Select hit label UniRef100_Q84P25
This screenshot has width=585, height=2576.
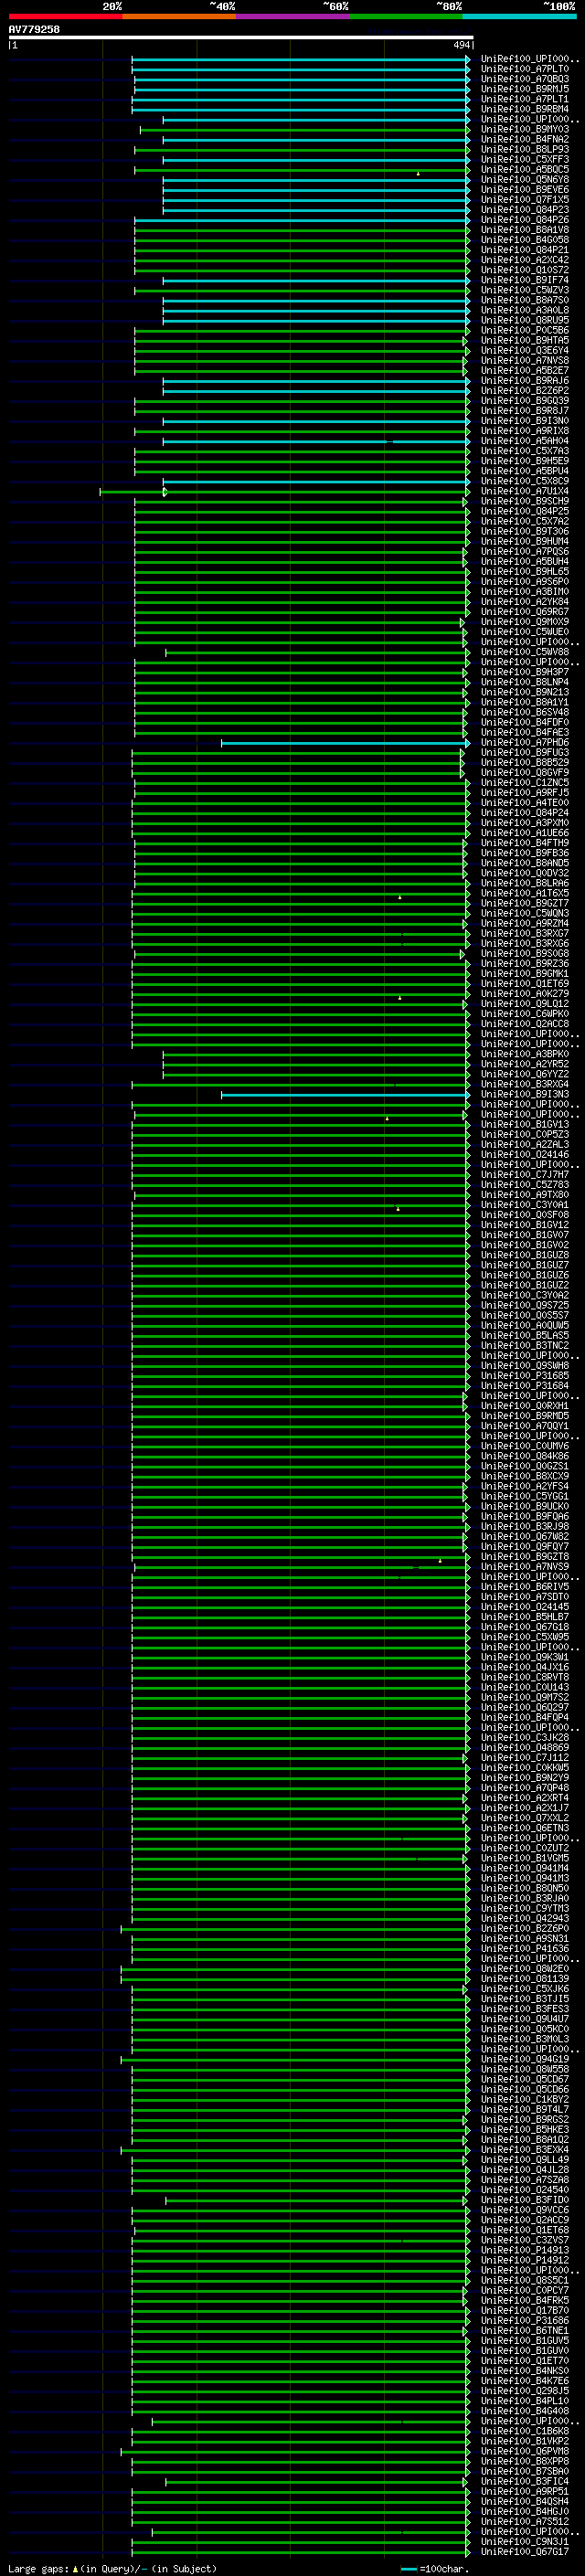pos(524,511)
